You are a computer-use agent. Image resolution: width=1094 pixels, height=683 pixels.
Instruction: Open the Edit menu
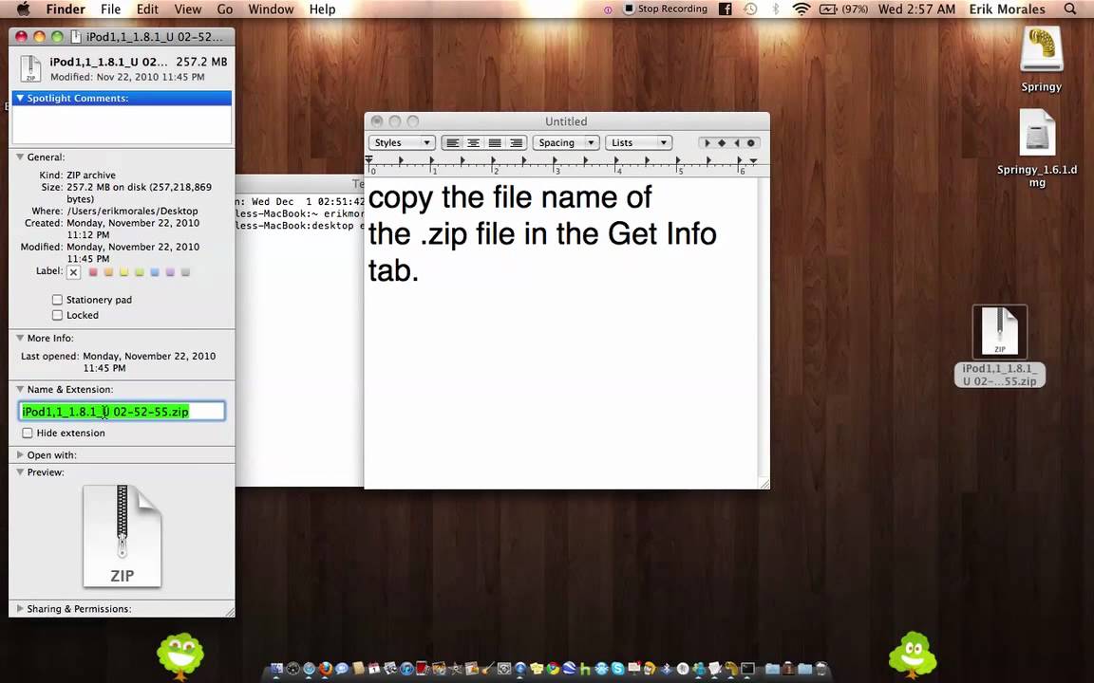tap(147, 9)
